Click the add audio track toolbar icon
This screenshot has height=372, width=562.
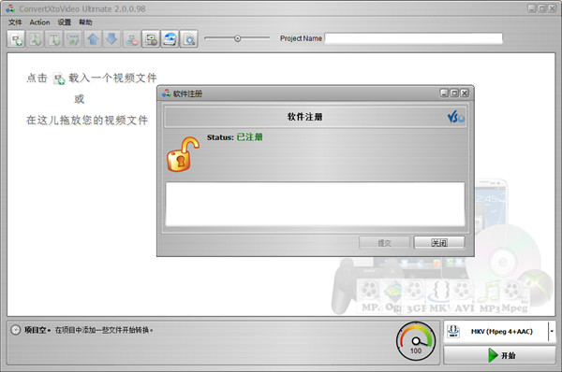pos(36,39)
